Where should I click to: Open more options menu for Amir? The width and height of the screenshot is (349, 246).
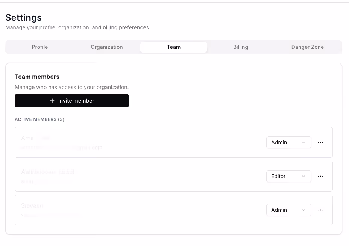click(320, 142)
